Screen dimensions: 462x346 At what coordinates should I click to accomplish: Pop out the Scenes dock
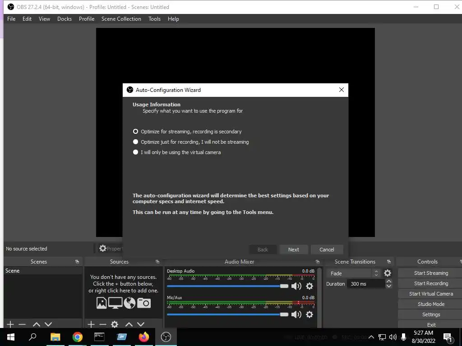point(77,262)
